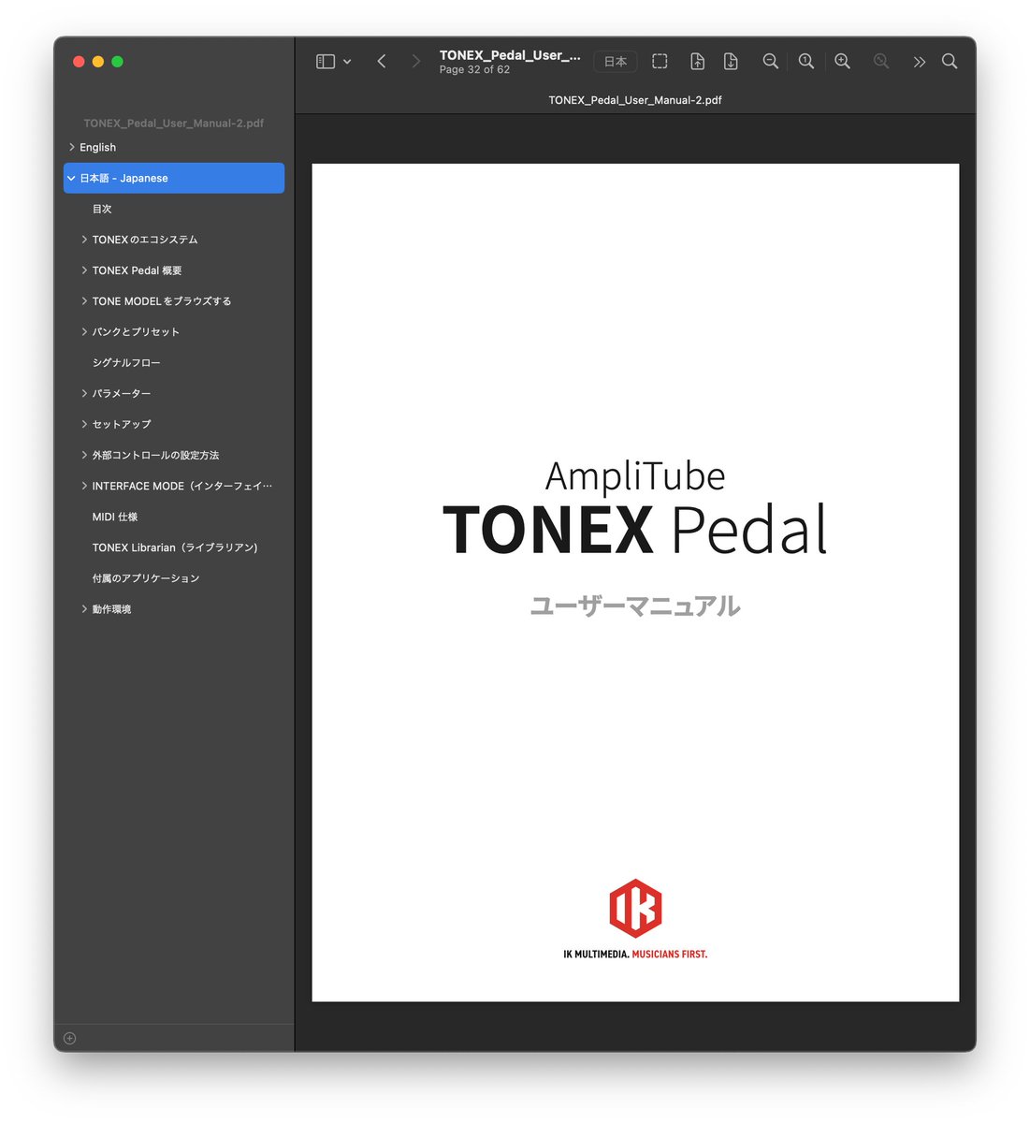The height and width of the screenshot is (1123, 1030).
Task: Expand the TONEX Pedal 概要 section
Action: pyautogui.click(x=84, y=270)
